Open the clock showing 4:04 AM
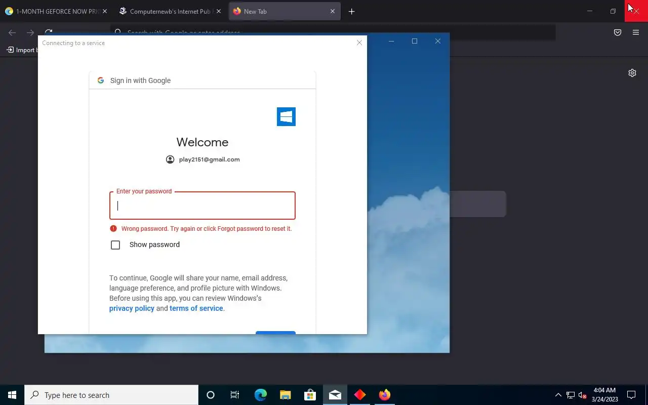This screenshot has width=648, height=405. point(604,395)
